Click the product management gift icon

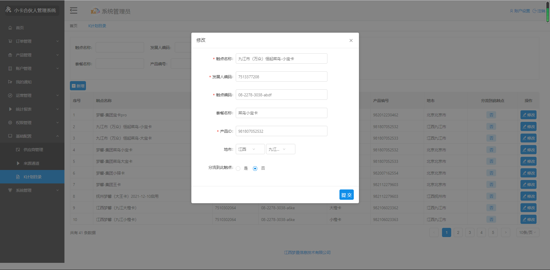coord(10,55)
